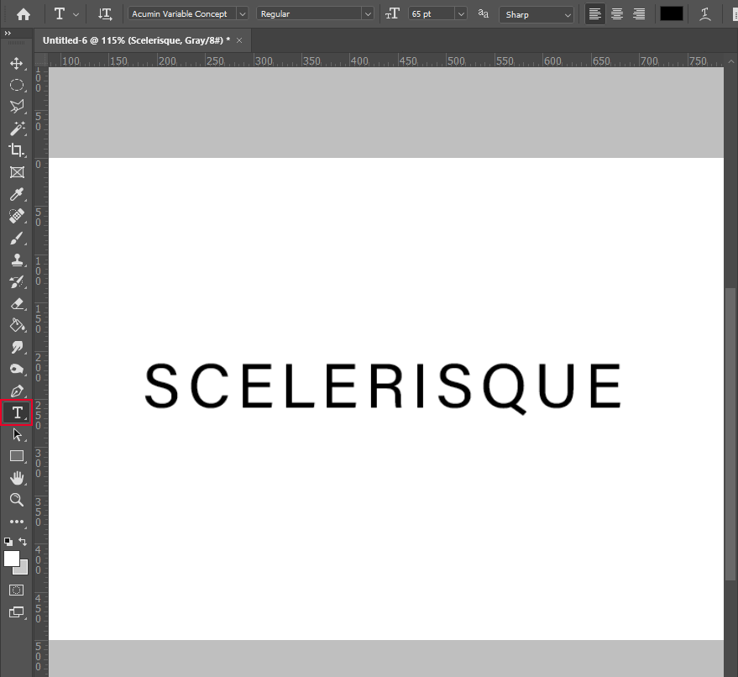738x677 pixels.
Task: Select the Brush tool
Action: pyautogui.click(x=17, y=239)
